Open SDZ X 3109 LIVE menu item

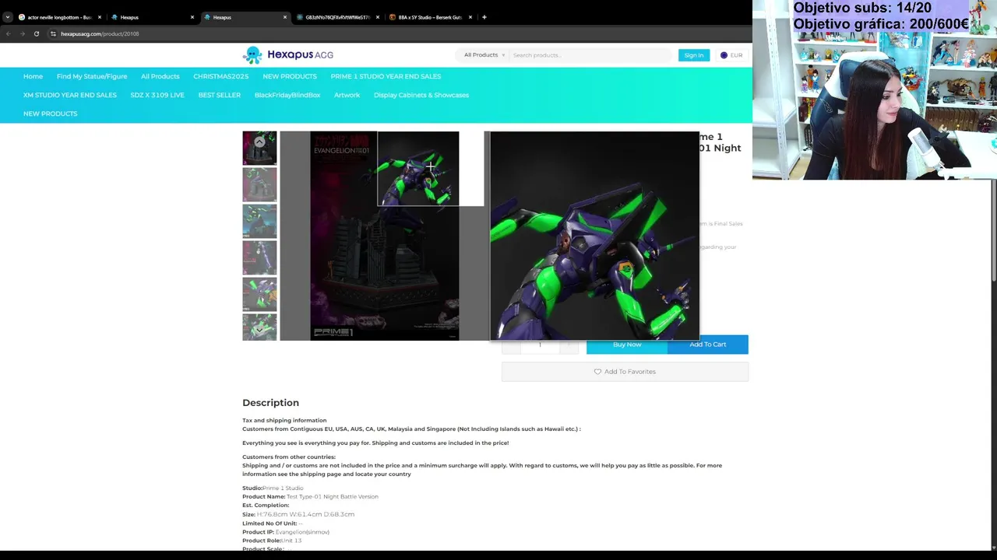coord(157,95)
